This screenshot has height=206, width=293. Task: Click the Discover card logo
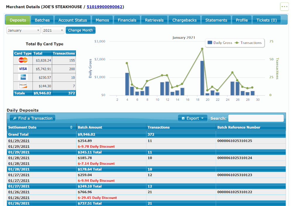point(23,86)
